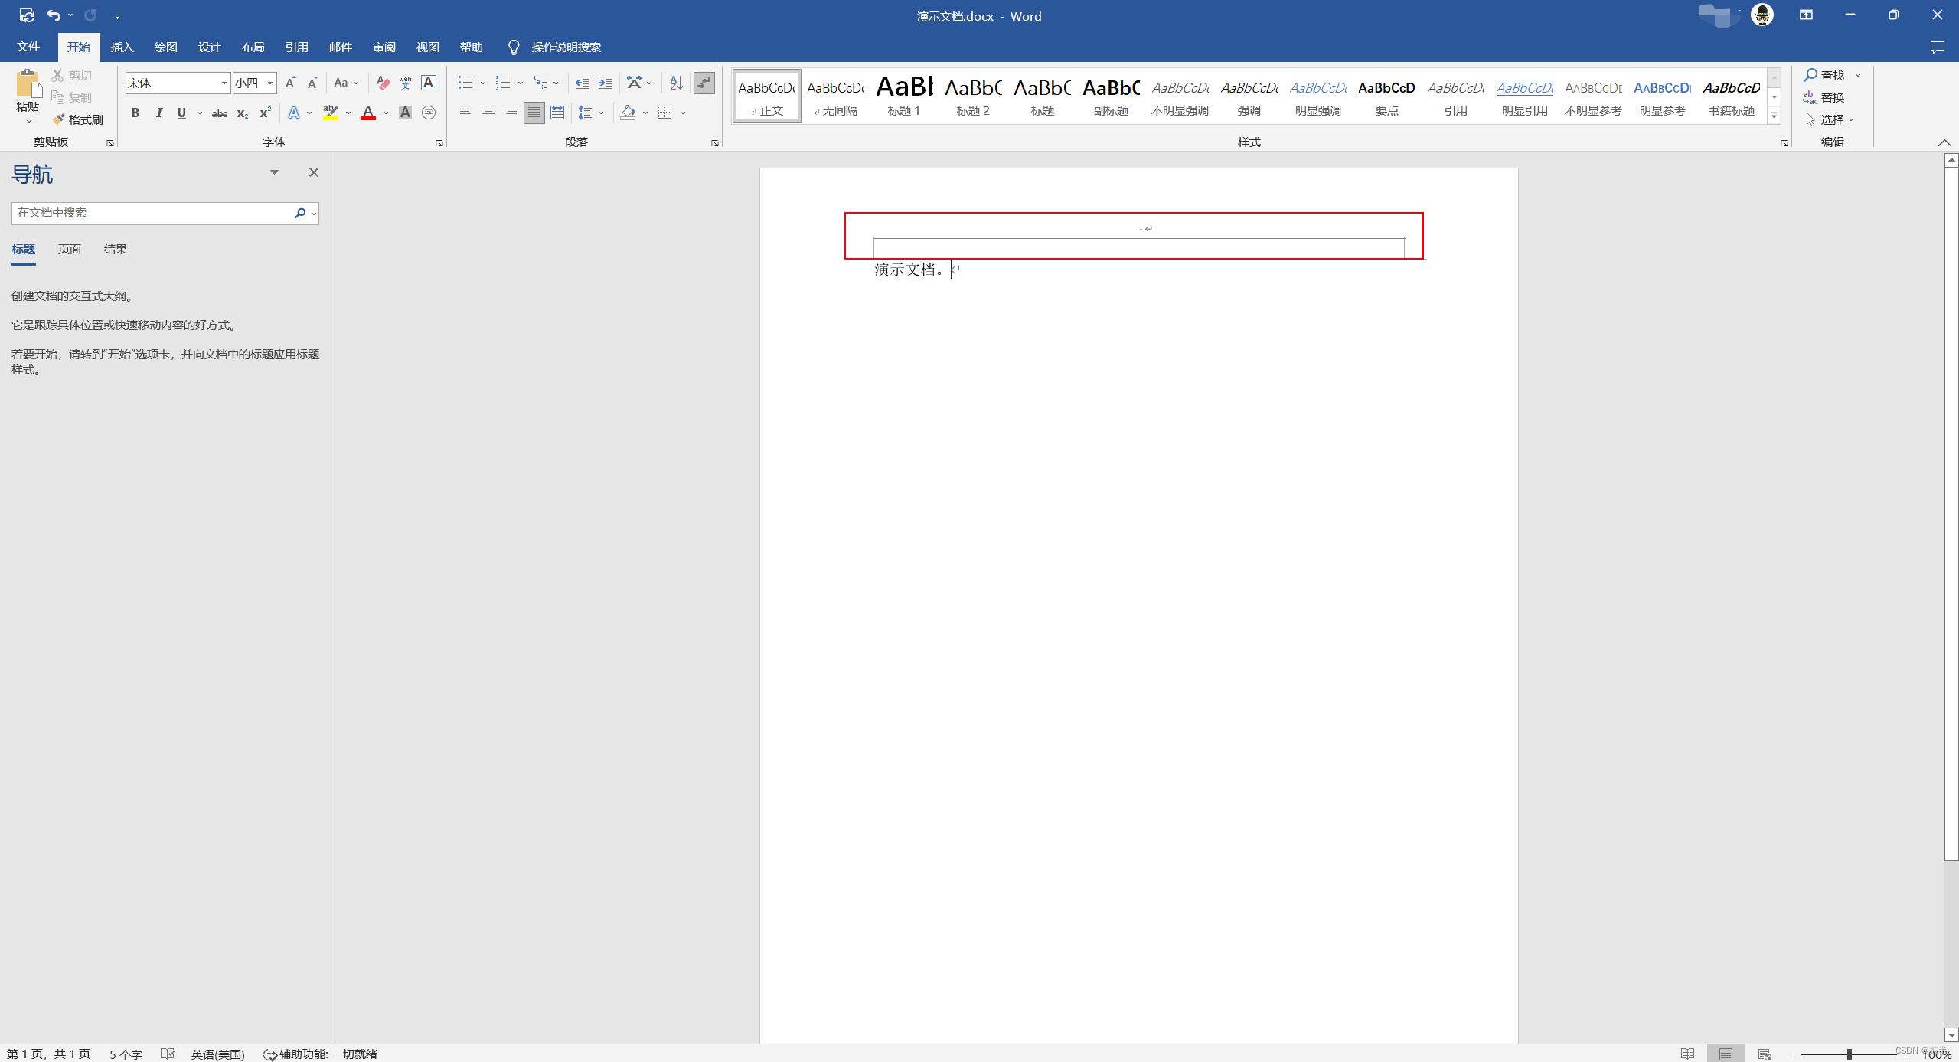Toggle show paragraph marks button

tap(704, 83)
